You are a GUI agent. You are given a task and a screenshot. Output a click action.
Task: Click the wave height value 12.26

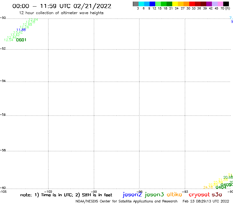(24, 27)
